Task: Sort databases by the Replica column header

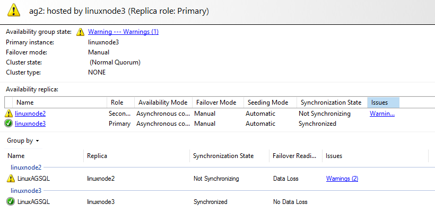Action: click(x=97, y=156)
